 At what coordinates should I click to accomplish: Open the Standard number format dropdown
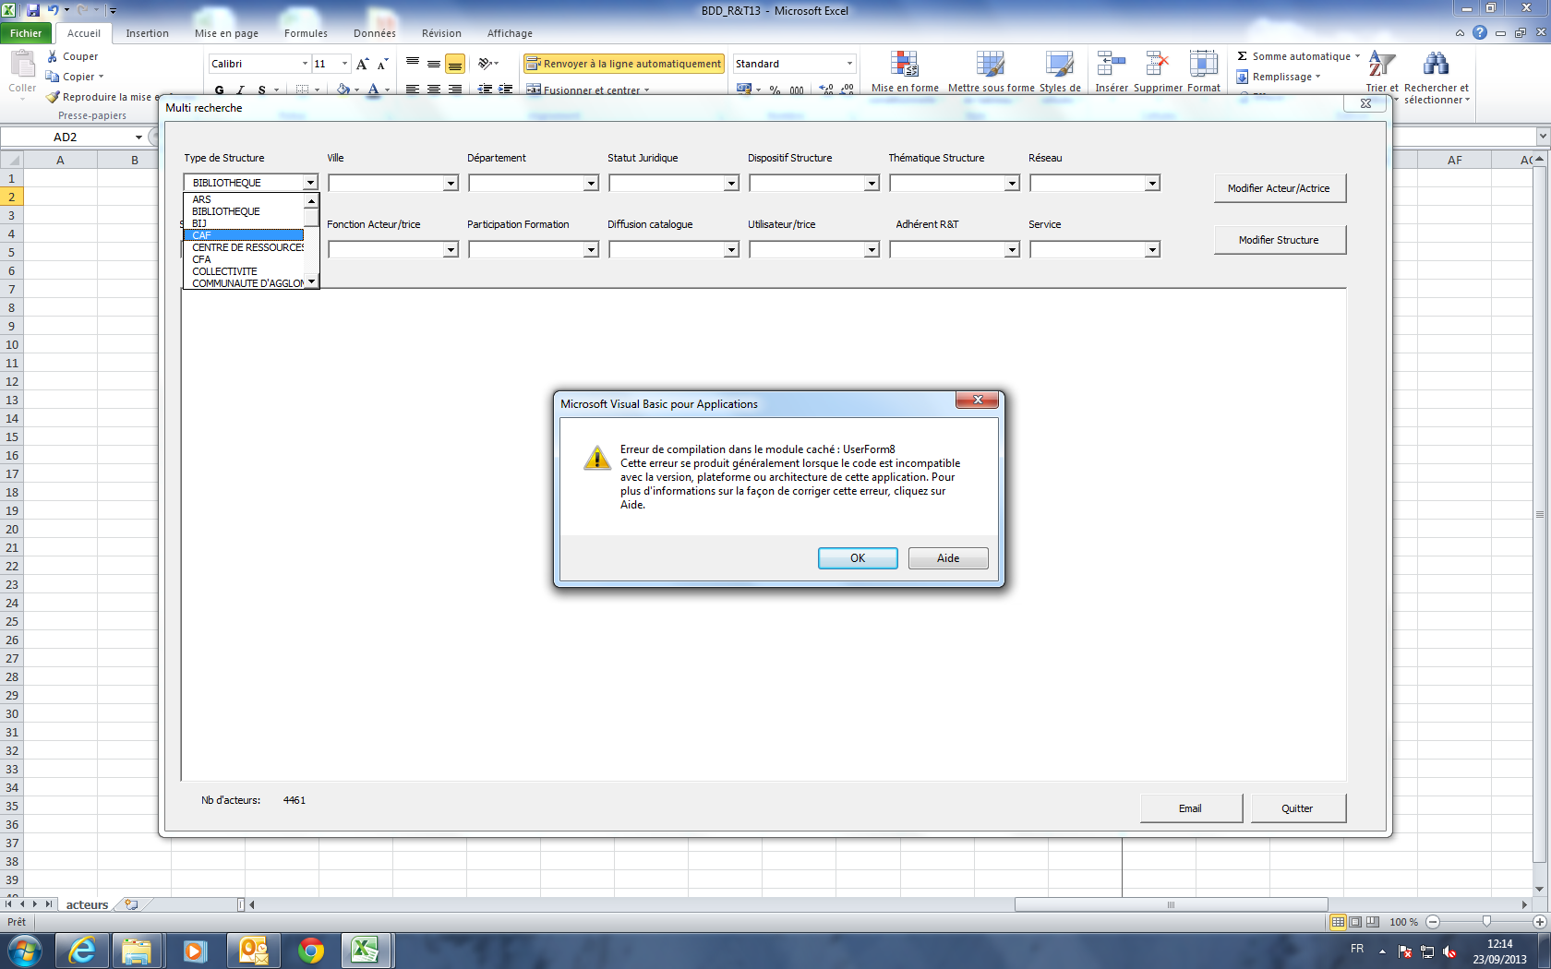tap(849, 64)
